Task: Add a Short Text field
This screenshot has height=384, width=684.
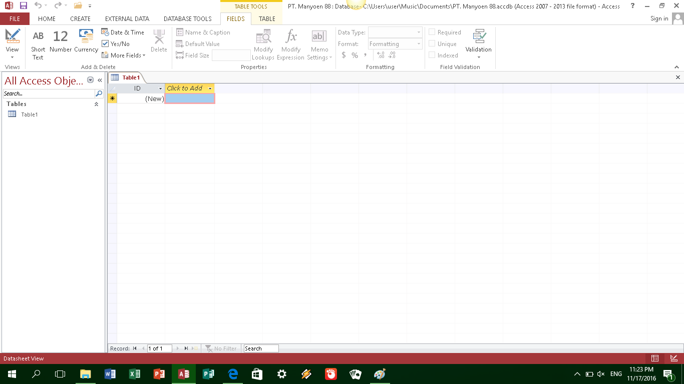Action: pyautogui.click(x=38, y=44)
